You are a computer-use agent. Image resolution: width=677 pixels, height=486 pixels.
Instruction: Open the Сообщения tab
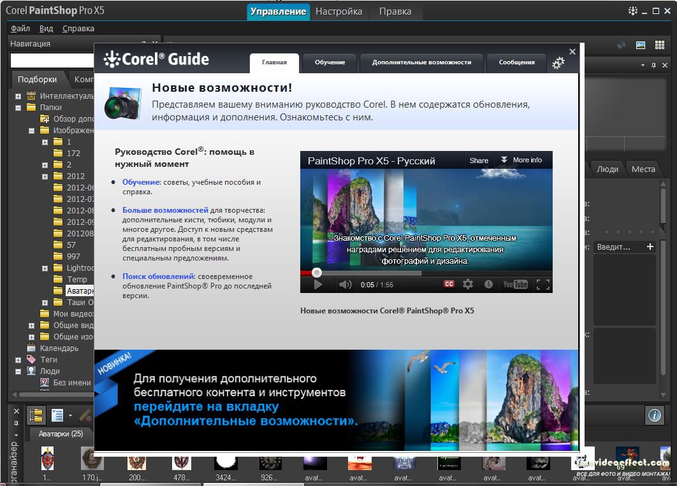point(517,63)
